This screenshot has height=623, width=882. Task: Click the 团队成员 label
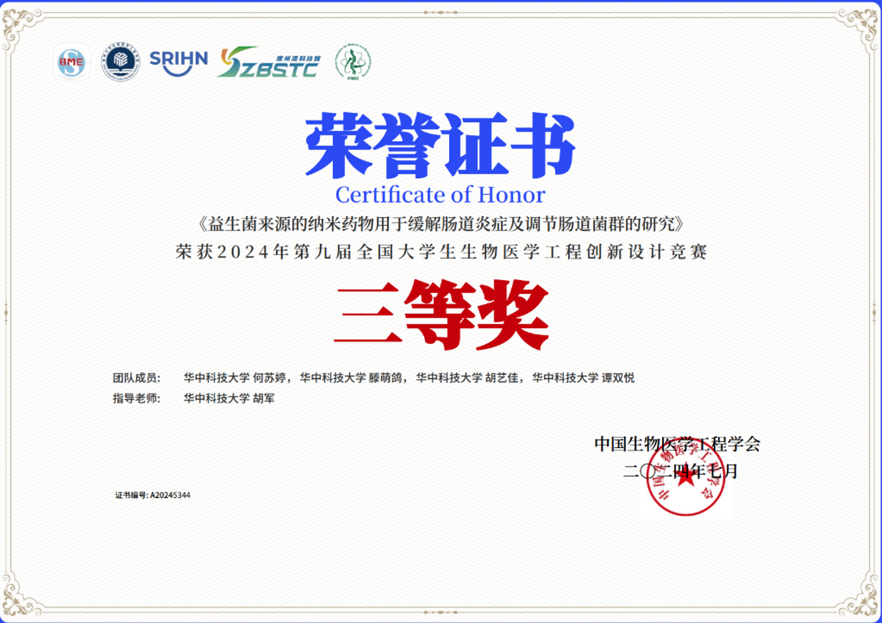137,378
